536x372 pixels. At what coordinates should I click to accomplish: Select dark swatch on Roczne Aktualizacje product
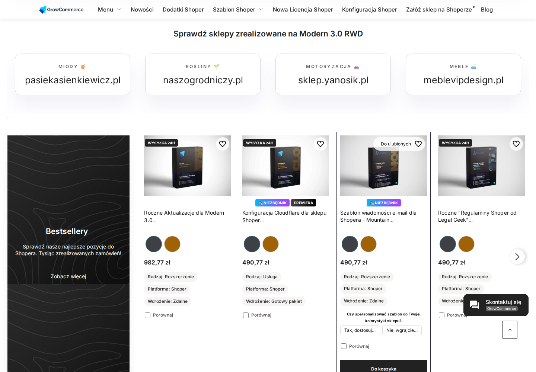point(154,244)
